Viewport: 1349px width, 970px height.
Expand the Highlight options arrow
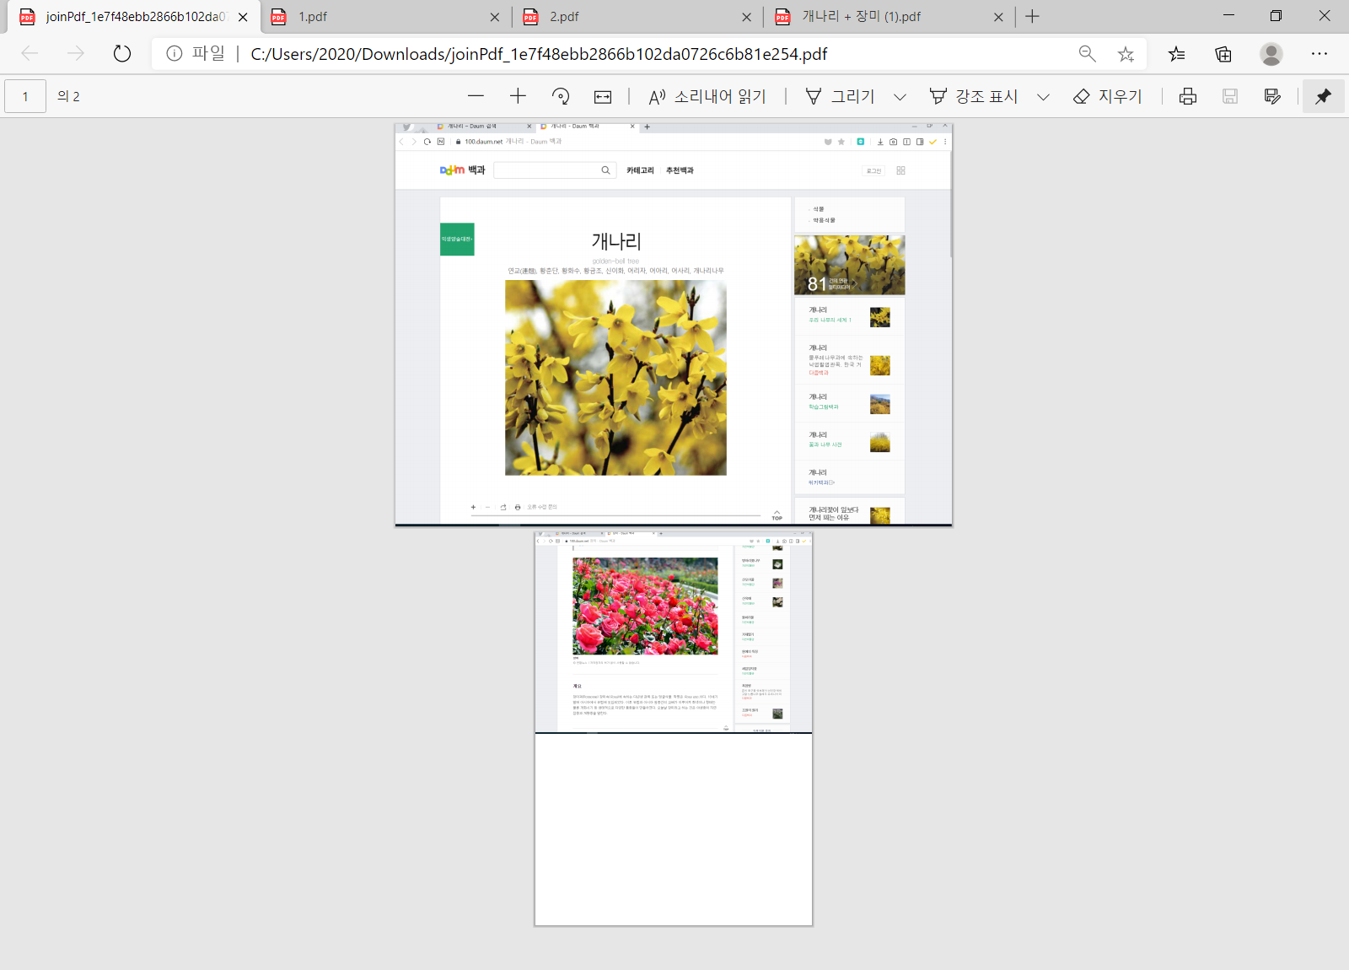[1043, 97]
